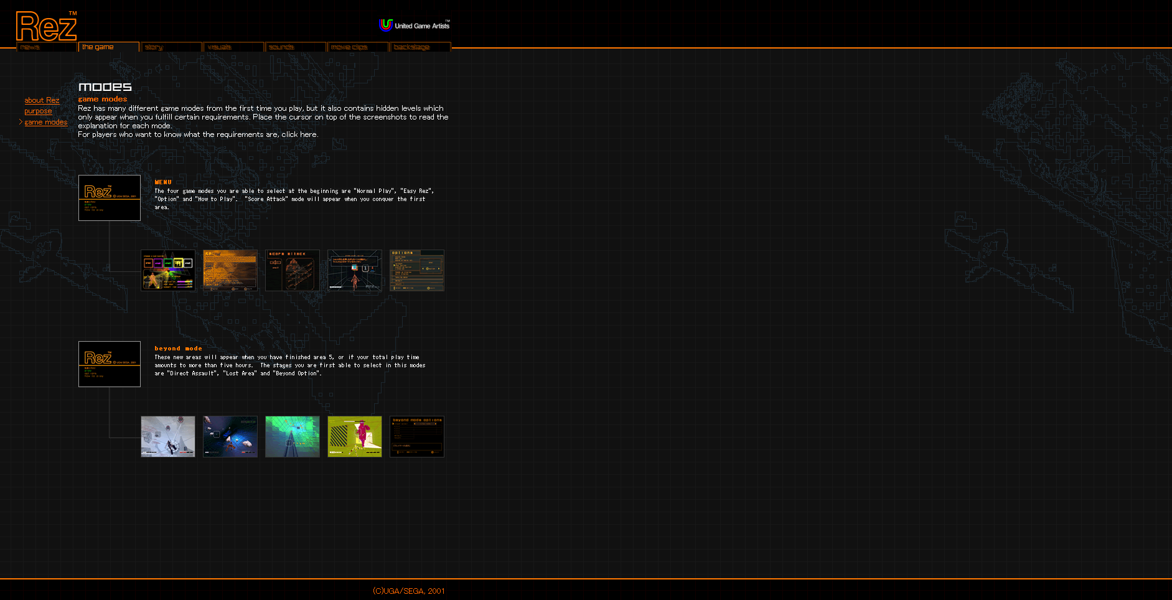Click the 'modes' page heading

pyautogui.click(x=105, y=87)
